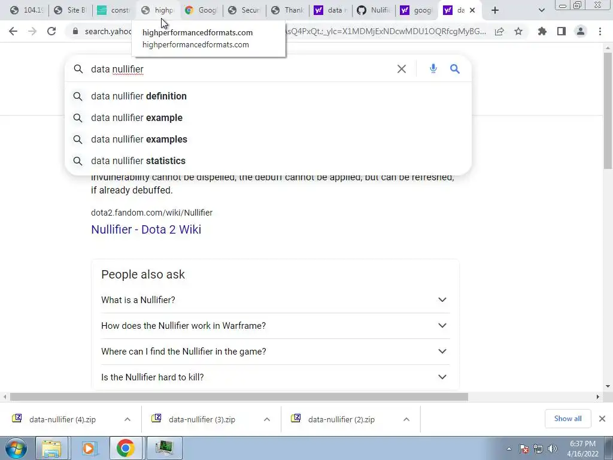The image size is (613, 460).
Task: Clear the search box with the X
Action: pyautogui.click(x=402, y=69)
